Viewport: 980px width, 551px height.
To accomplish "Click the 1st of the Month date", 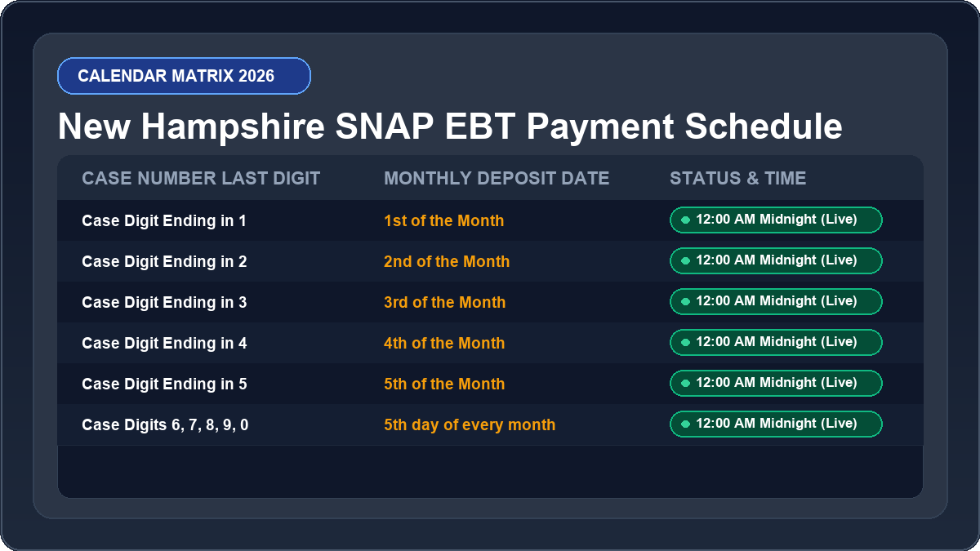I will [443, 220].
